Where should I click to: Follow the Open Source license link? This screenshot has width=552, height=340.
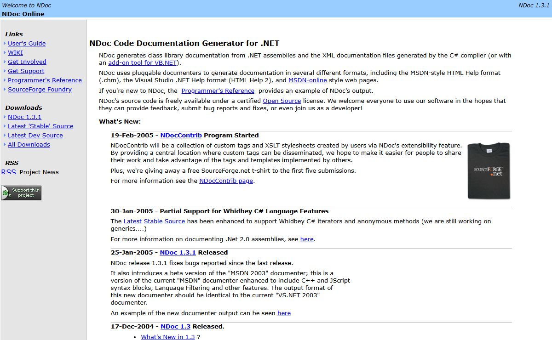(x=282, y=101)
